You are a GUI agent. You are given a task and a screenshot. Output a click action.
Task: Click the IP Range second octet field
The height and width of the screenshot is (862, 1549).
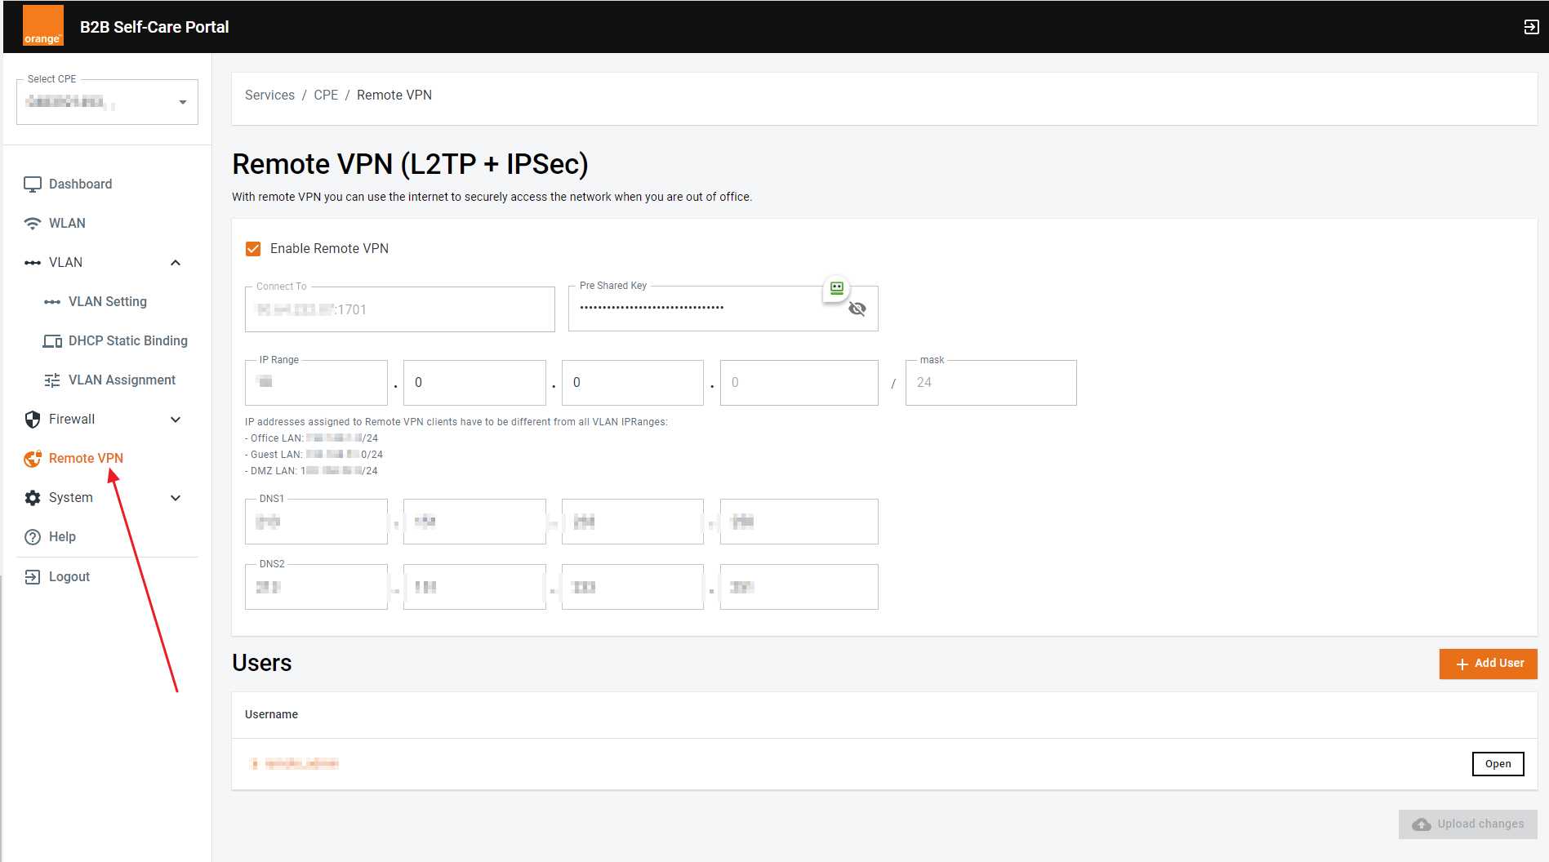click(x=474, y=383)
